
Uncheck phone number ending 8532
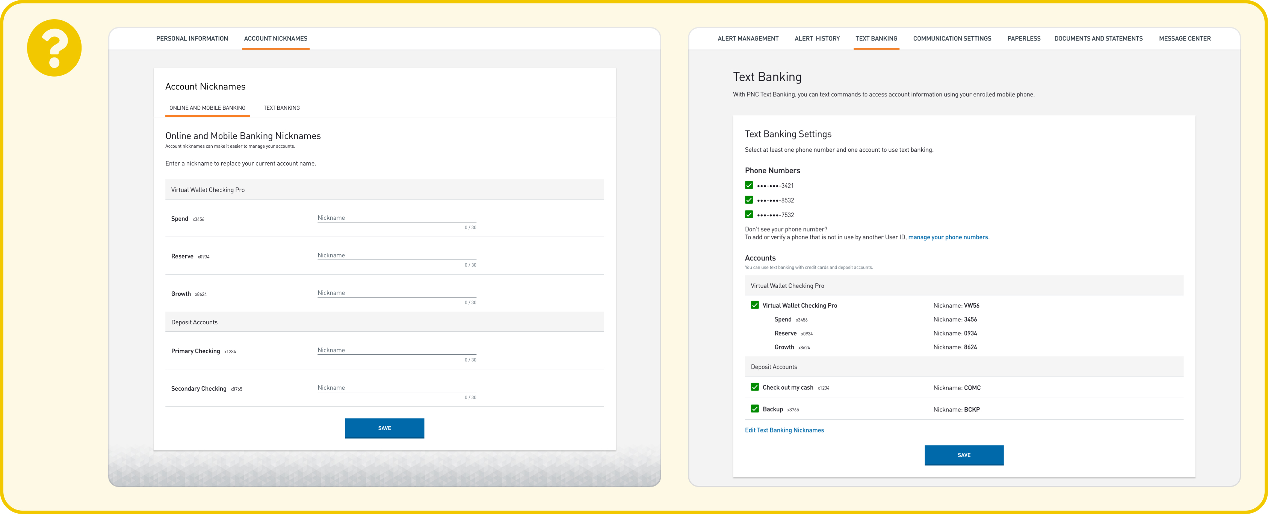coord(749,200)
